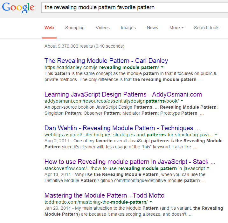Viewport: 228px width, 223px height.
Task: Expand arrow next to stackoverflow.com URL
Action: [x=208, y=168]
